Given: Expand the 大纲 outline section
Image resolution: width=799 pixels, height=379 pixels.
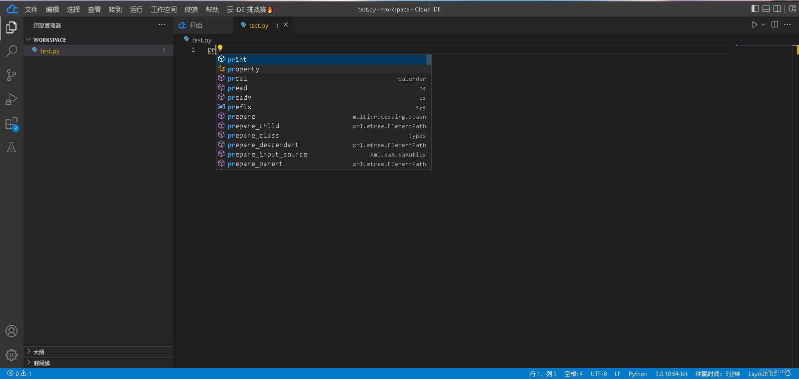Looking at the screenshot, I should click(98, 352).
